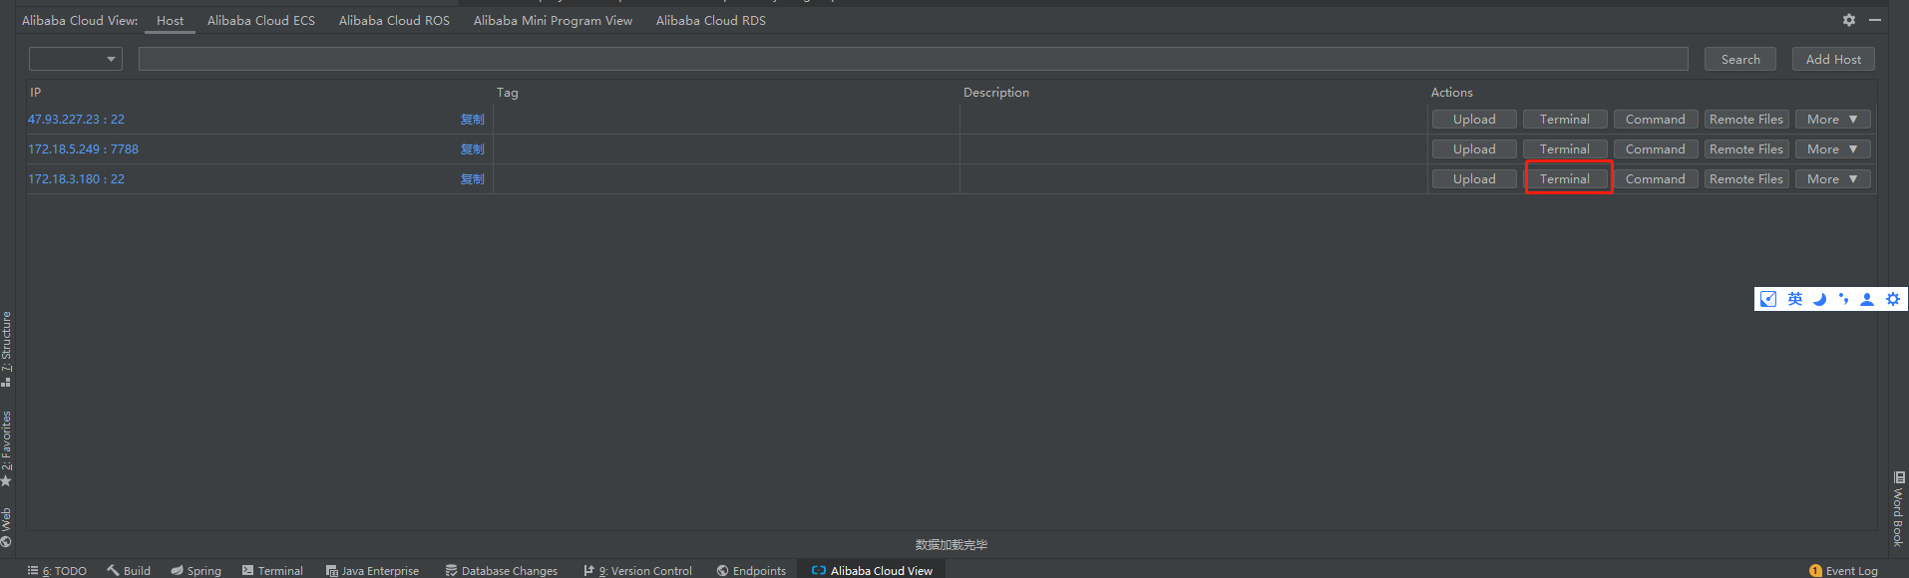Copy the IP of 172.18.5.249 via 复制

pos(473,149)
